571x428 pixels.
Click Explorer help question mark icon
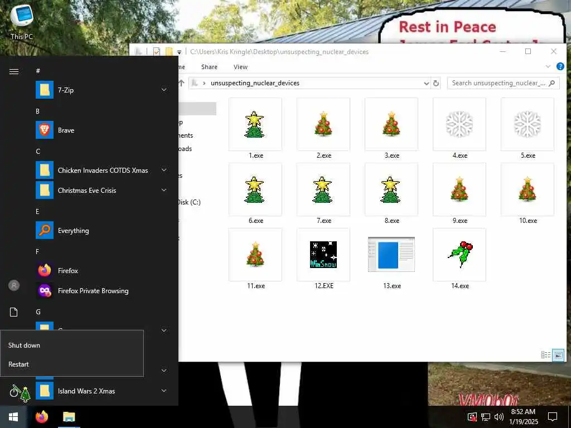pos(560,66)
